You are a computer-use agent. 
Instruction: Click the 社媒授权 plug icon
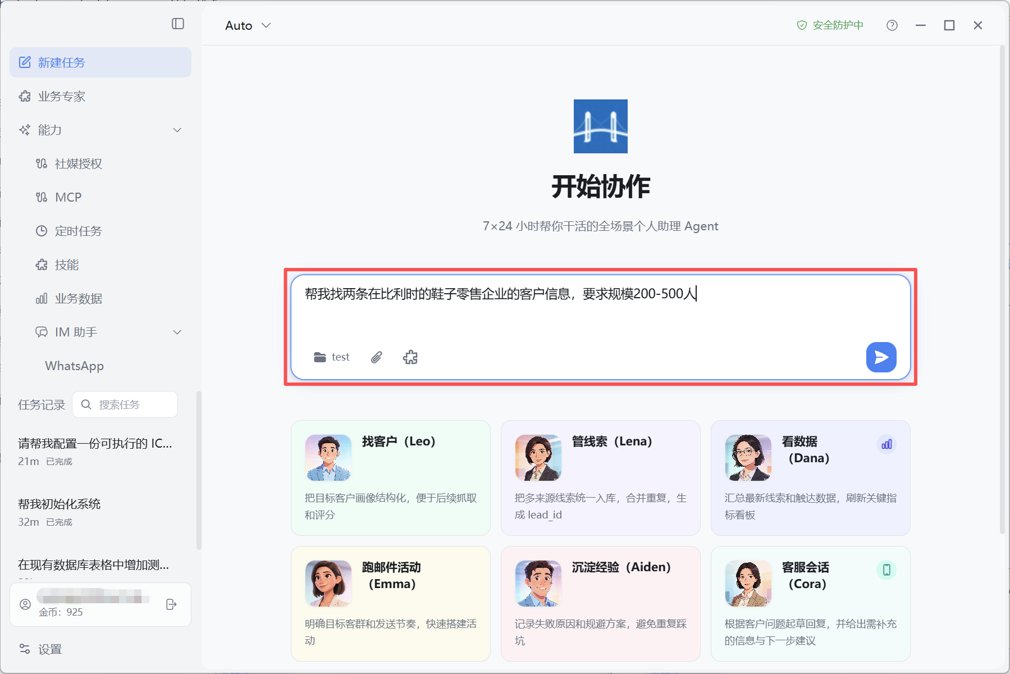pos(42,163)
